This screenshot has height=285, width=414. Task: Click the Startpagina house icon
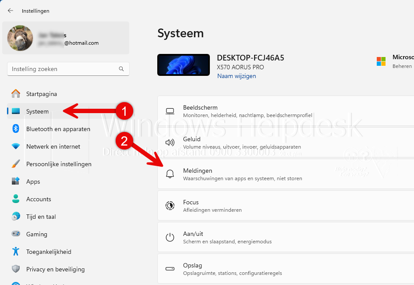(16, 93)
